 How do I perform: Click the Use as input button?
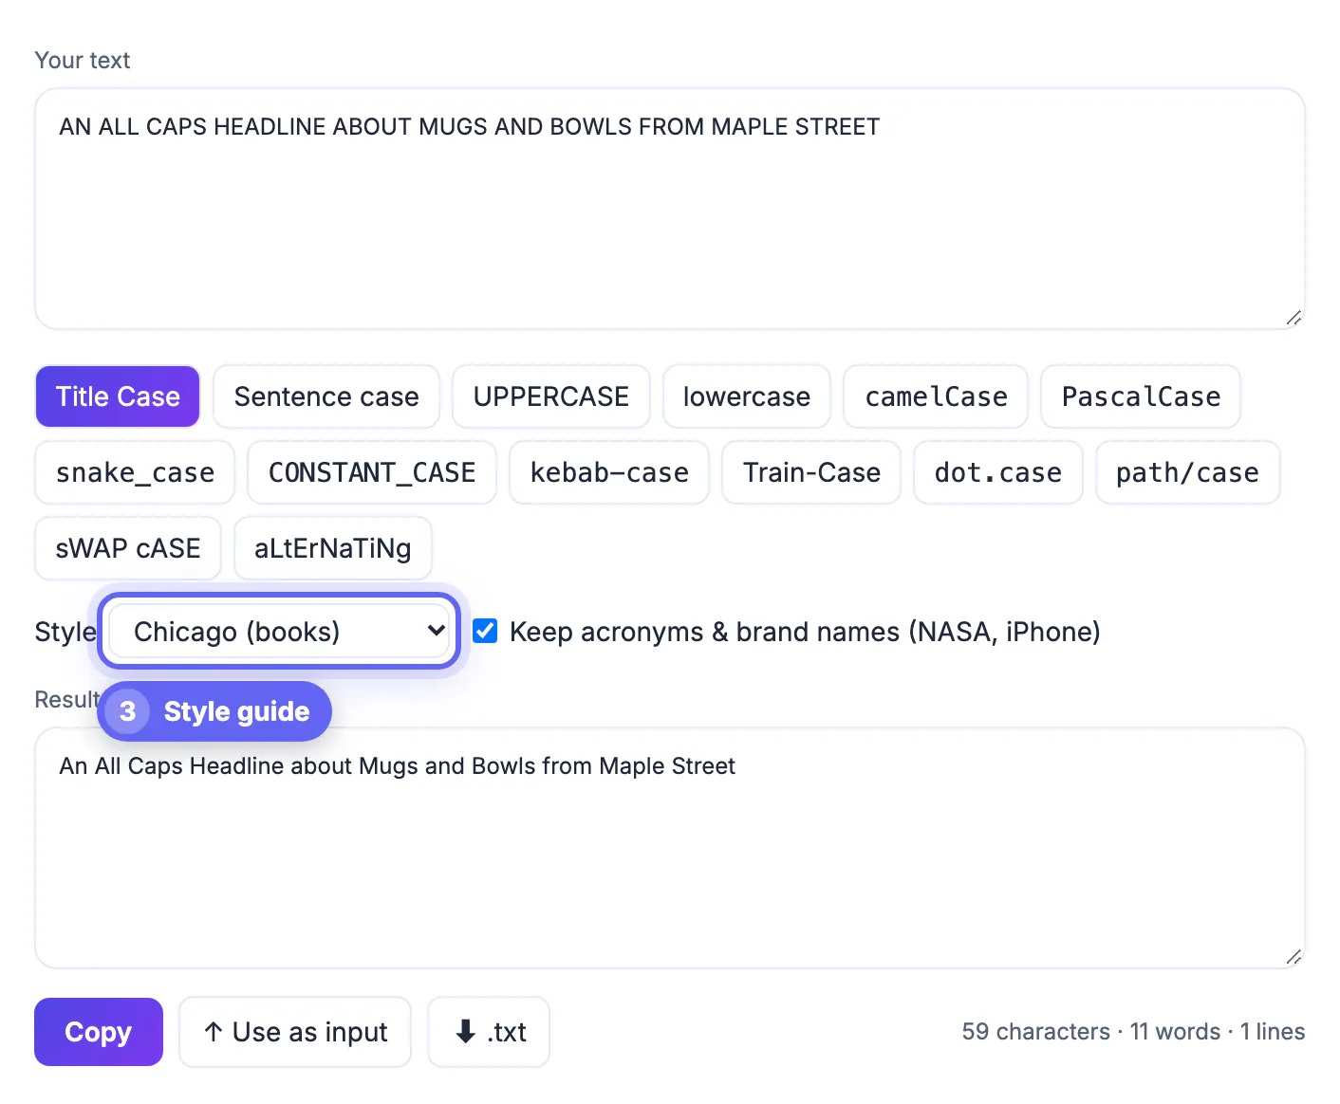pyautogui.click(x=295, y=1032)
